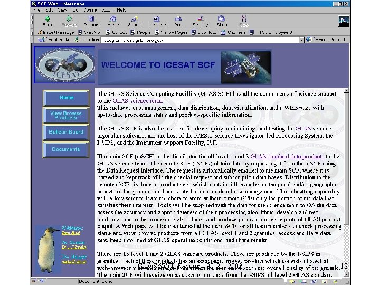
Task: Open People bookmark on personal toolbar
Action: tap(140, 32)
